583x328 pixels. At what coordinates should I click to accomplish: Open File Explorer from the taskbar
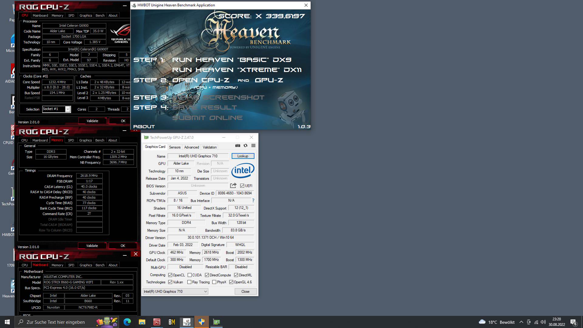pos(142,322)
